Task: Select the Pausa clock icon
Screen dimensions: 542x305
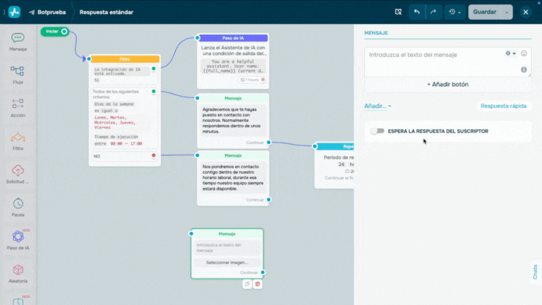Action: point(18,205)
